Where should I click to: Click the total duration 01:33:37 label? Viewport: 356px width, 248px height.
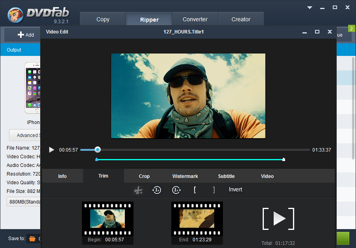pos(321,150)
